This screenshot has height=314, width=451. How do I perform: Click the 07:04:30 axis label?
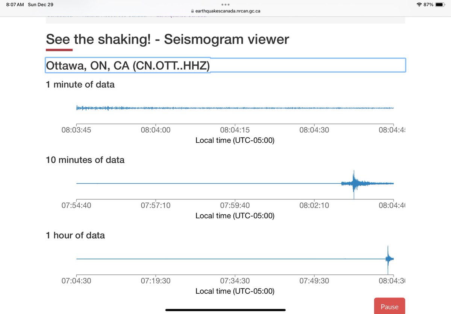pos(76,280)
